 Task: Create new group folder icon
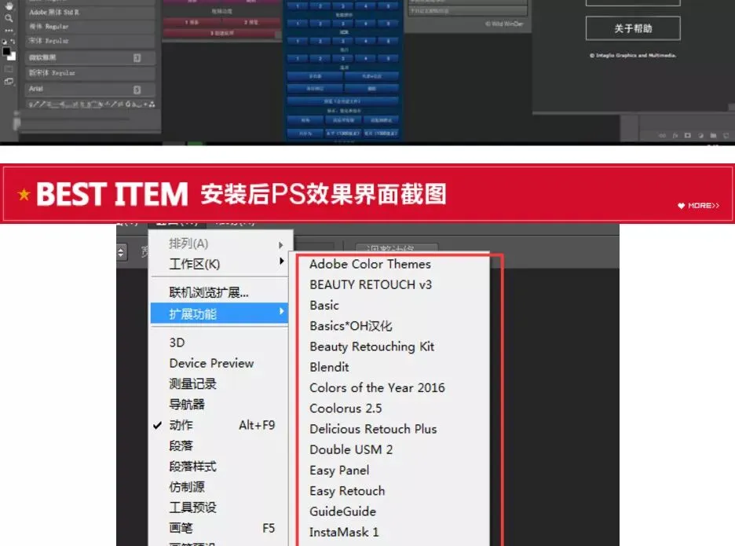713,136
